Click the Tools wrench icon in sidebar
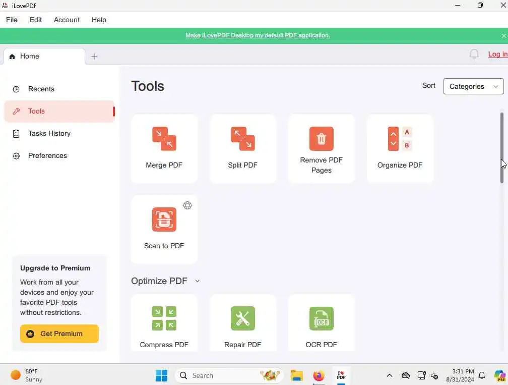508x385 pixels. pyautogui.click(x=16, y=111)
